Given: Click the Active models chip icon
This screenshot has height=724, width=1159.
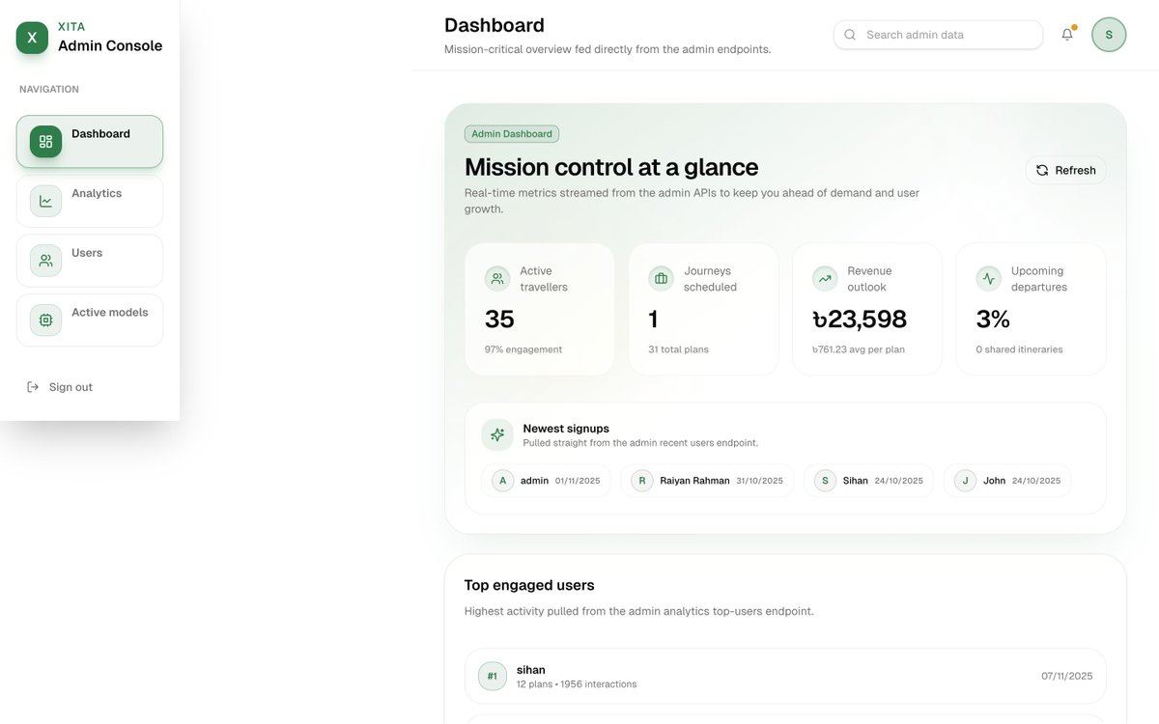Looking at the screenshot, I should click(x=45, y=320).
